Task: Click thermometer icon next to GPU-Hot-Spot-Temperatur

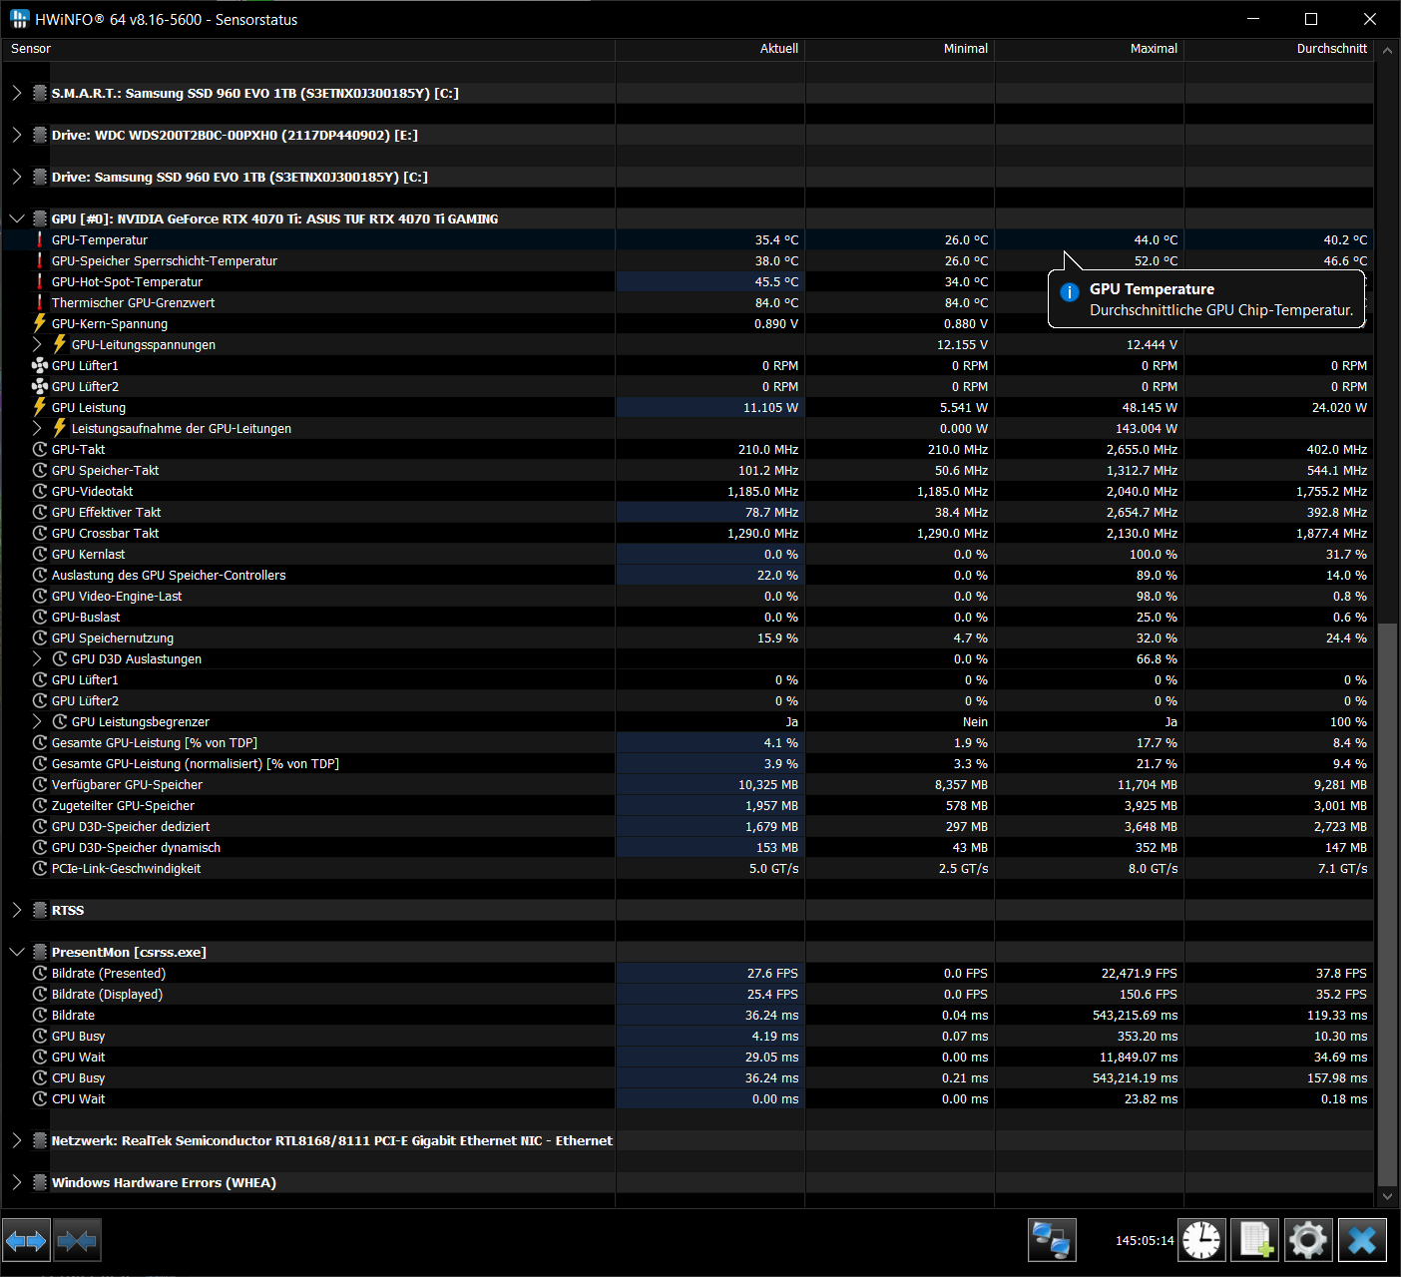Action: tap(40, 282)
